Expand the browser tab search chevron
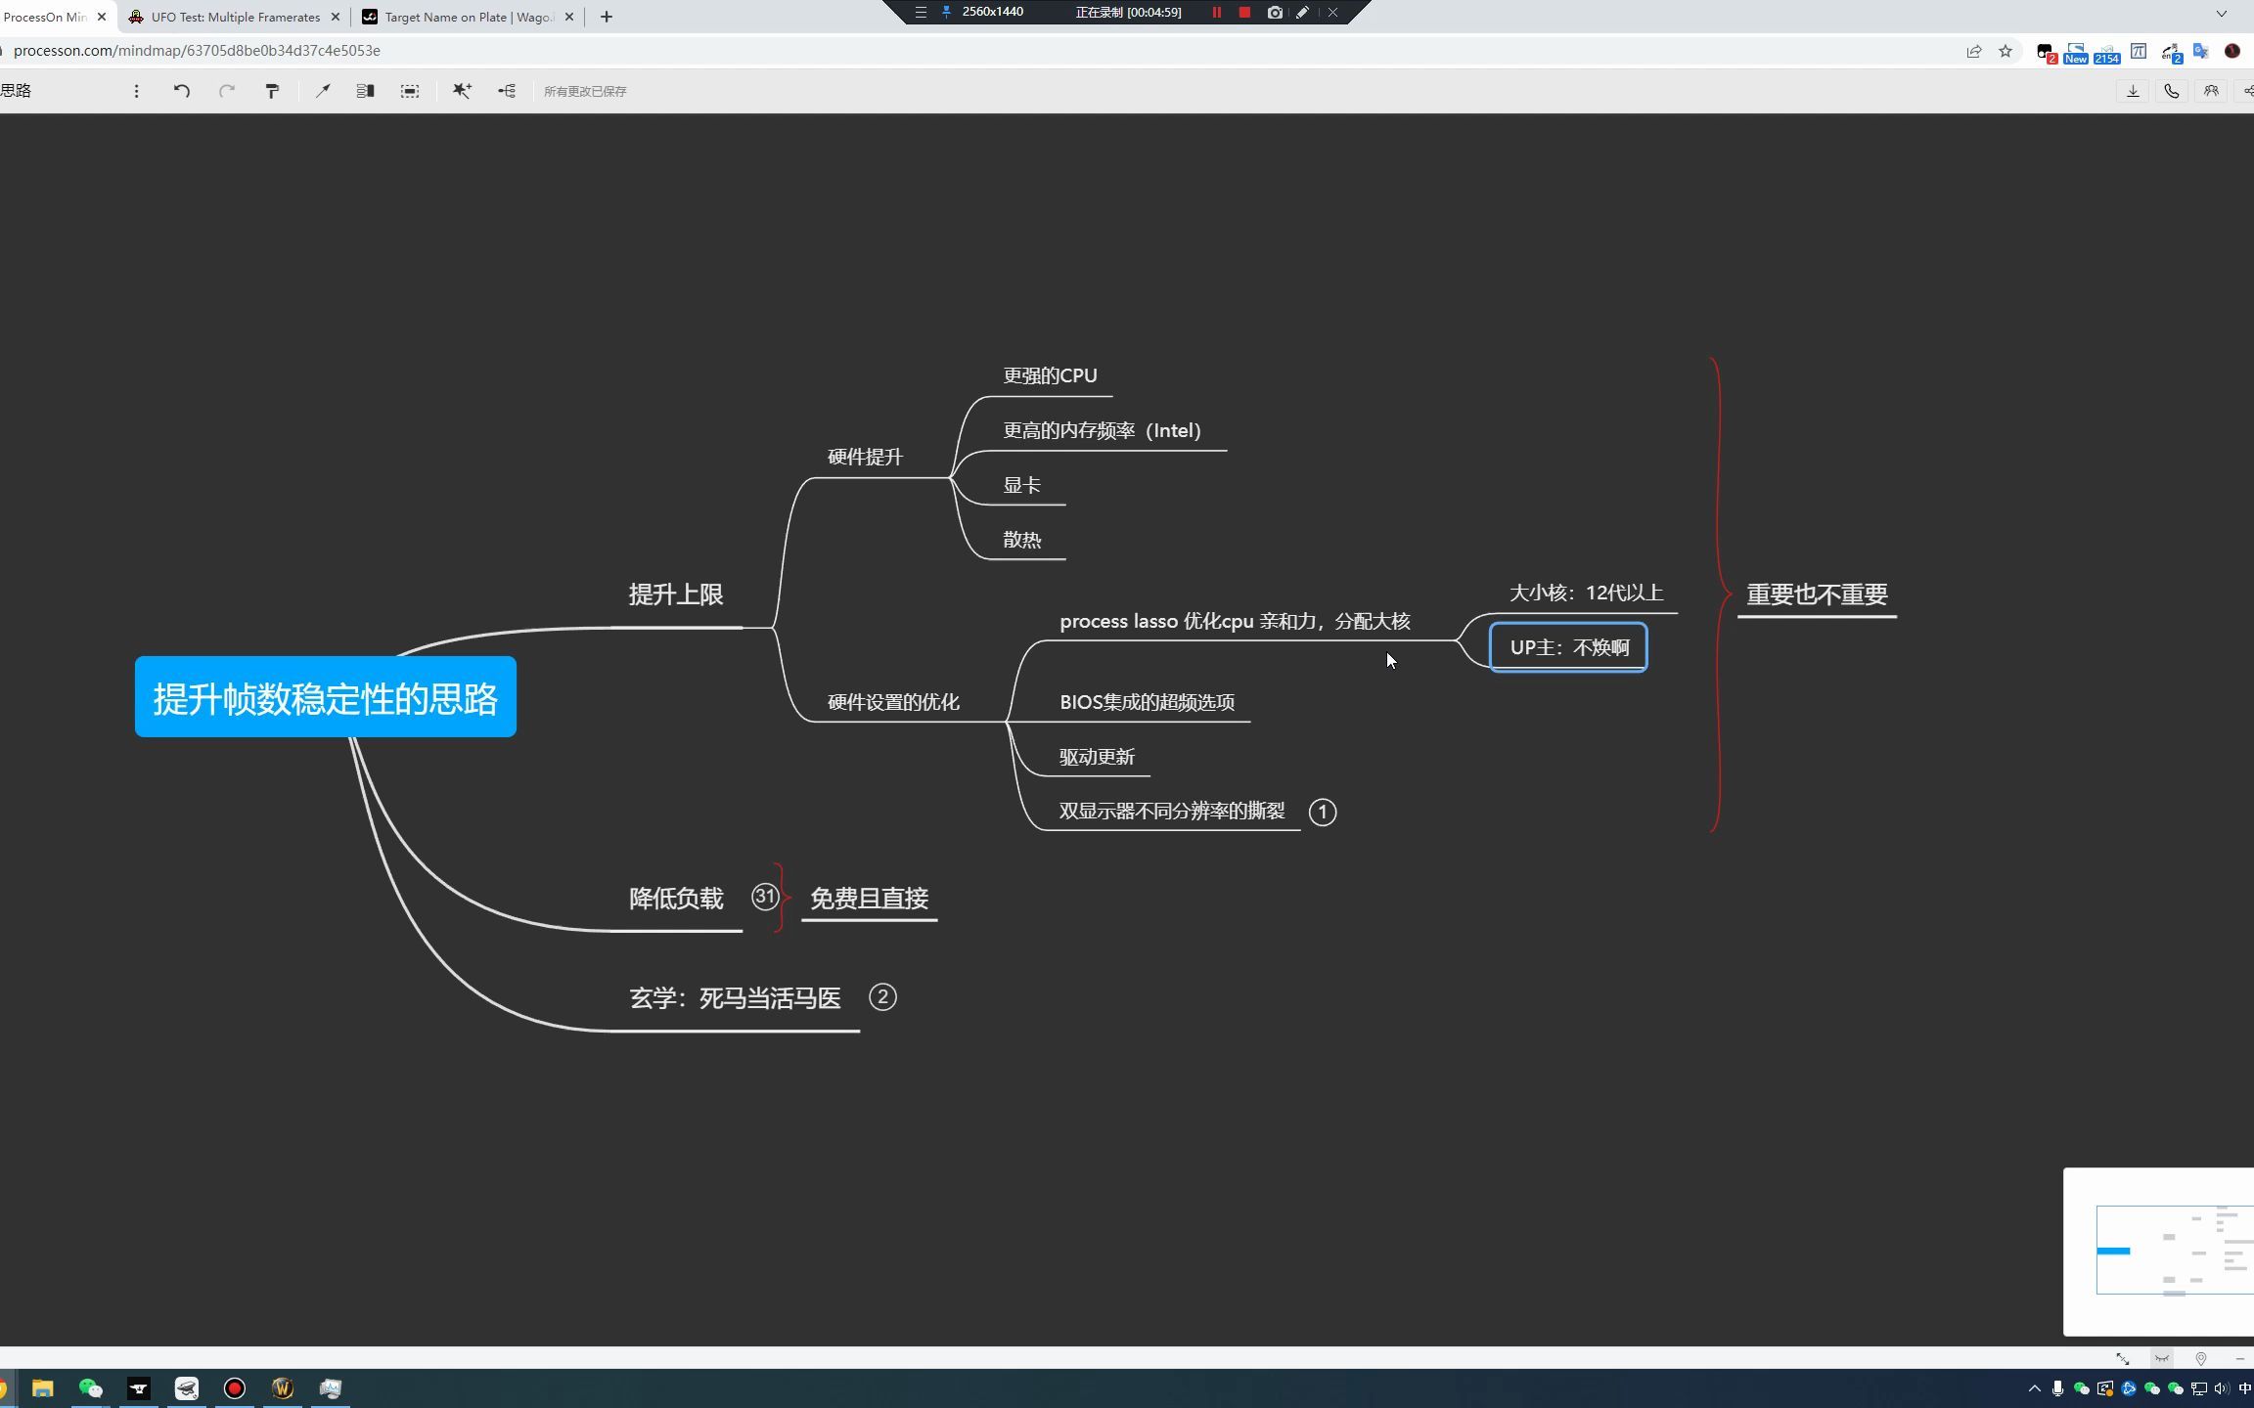The width and height of the screenshot is (2254, 1408). click(2221, 14)
